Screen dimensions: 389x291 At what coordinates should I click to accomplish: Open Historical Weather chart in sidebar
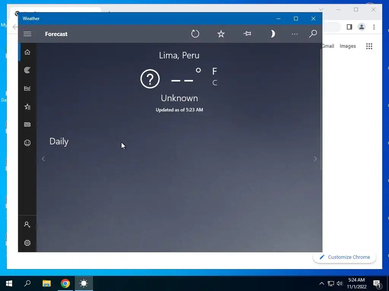pos(27,88)
